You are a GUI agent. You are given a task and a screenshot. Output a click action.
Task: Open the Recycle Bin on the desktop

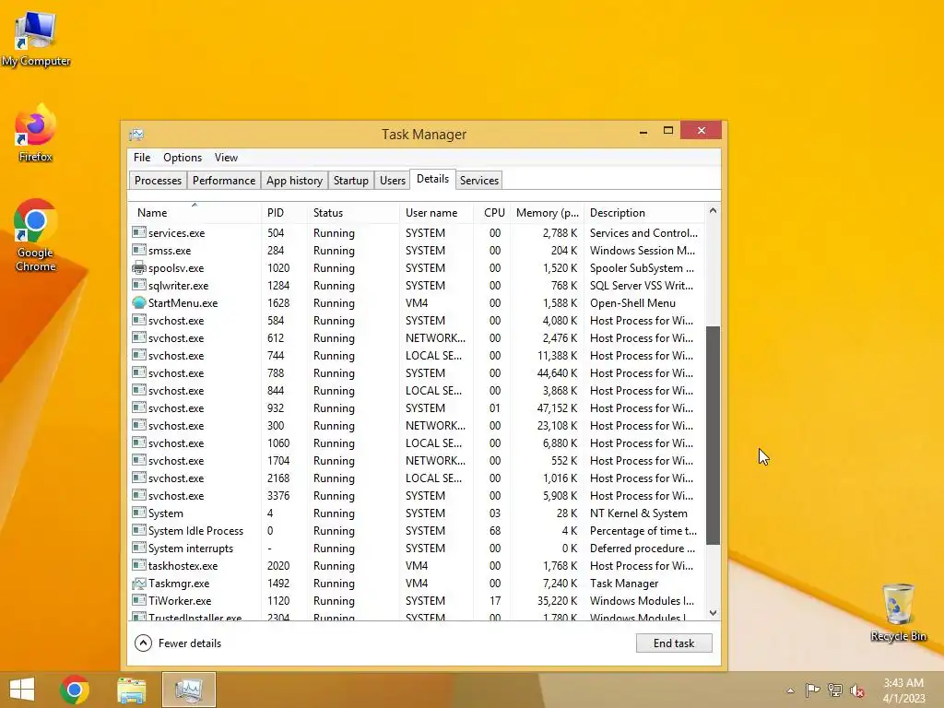pyautogui.click(x=898, y=612)
